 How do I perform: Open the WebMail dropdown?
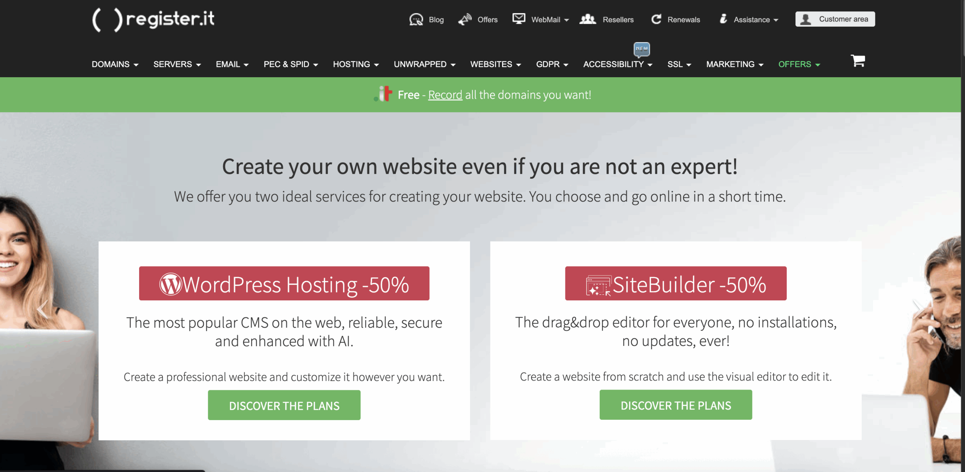click(x=550, y=20)
